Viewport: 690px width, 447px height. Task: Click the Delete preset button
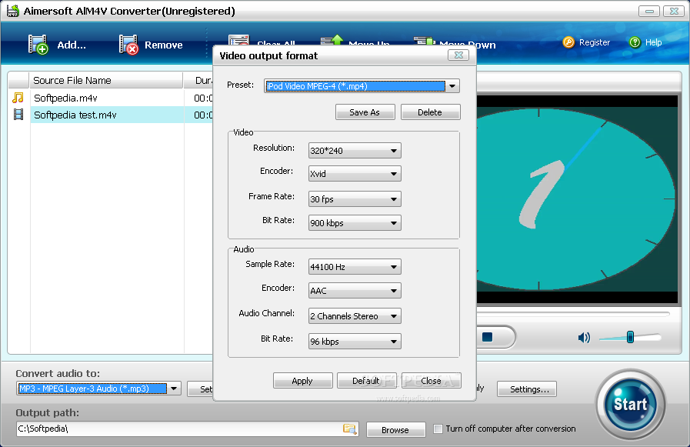430,112
